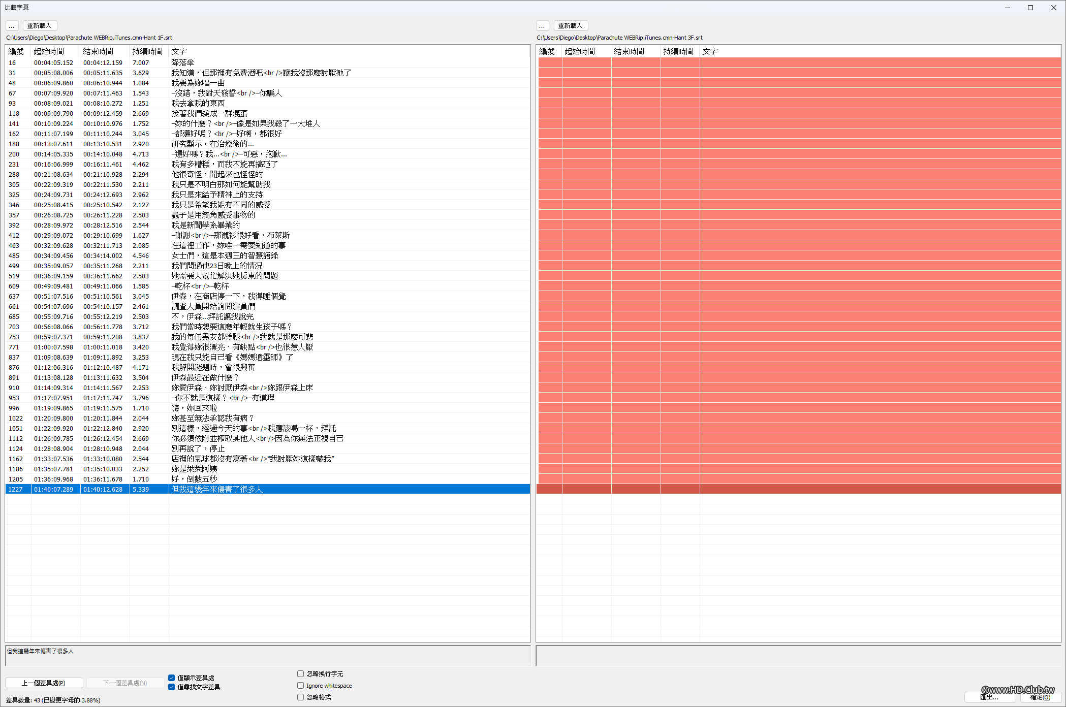Click 上一個差異處 previous difference button
The height and width of the screenshot is (707, 1066).
[44, 683]
